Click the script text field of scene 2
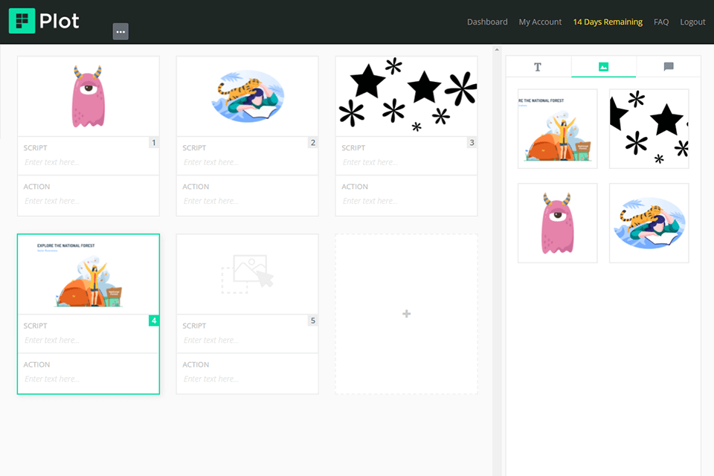The height and width of the screenshot is (476, 714). click(248, 162)
